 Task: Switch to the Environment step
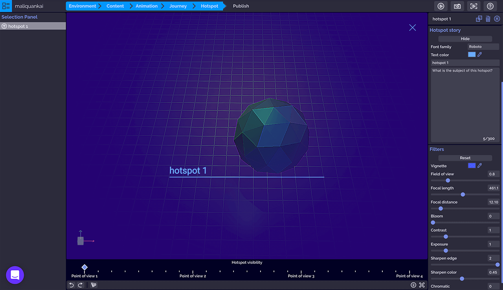coord(82,6)
